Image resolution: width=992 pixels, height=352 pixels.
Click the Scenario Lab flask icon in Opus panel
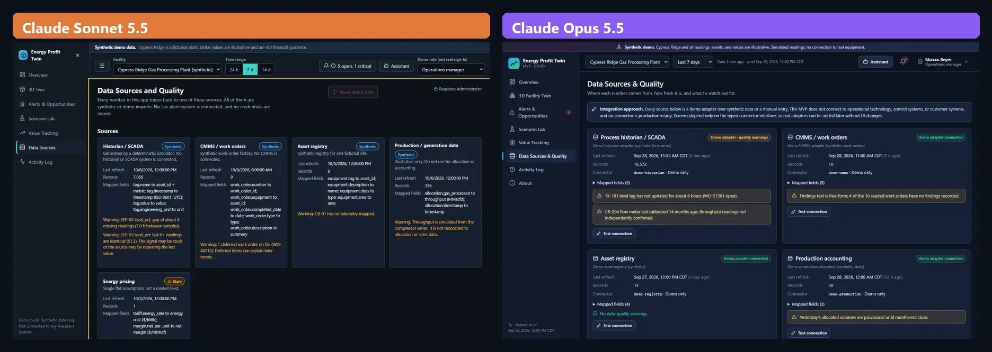512,129
